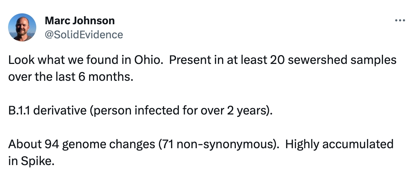Image resolution: width=409 pixels, height=177 pixels.
Task: Click Marc Johnson's profile avatar photo
Action: click(x=22, y=27)
